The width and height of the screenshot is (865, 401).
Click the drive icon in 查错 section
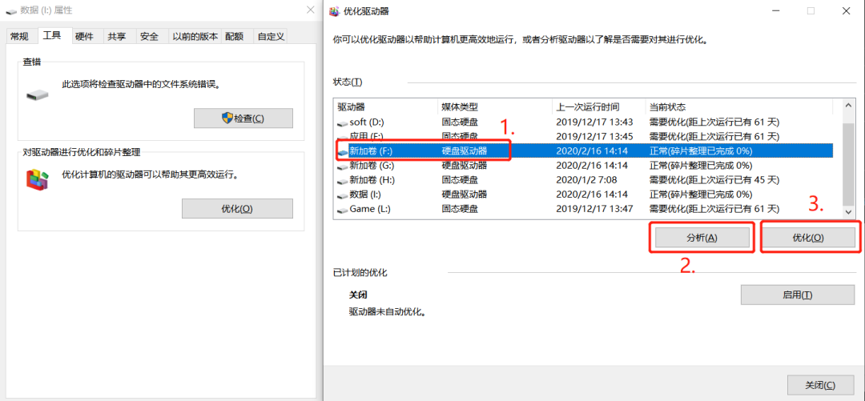click(x=37, y=95)
